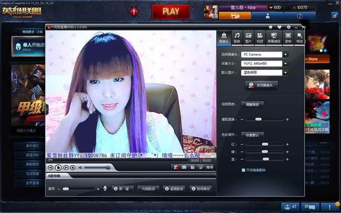Adjust the face slimming slider handle
This screenshot has height=213, width=341.
click(x=258, y=120)
